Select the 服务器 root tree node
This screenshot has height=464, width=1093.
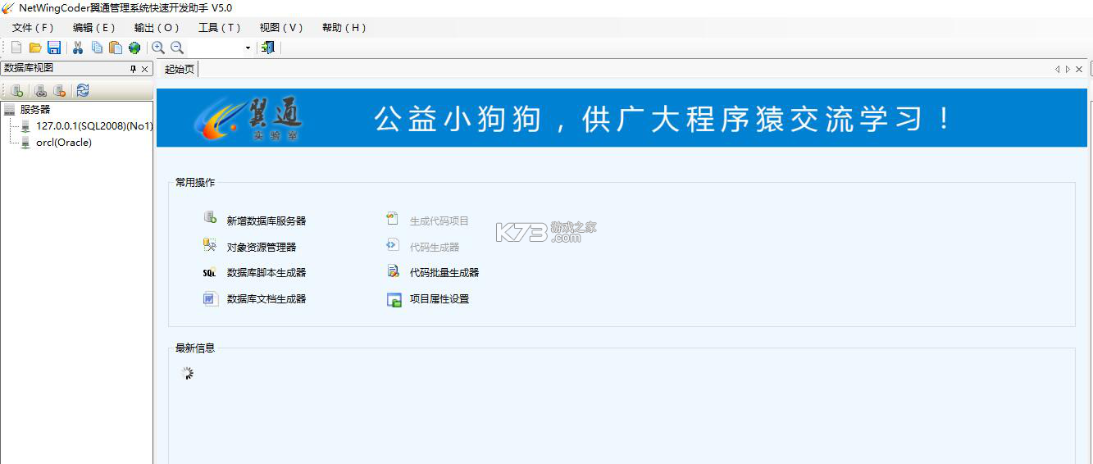(35, 109)
